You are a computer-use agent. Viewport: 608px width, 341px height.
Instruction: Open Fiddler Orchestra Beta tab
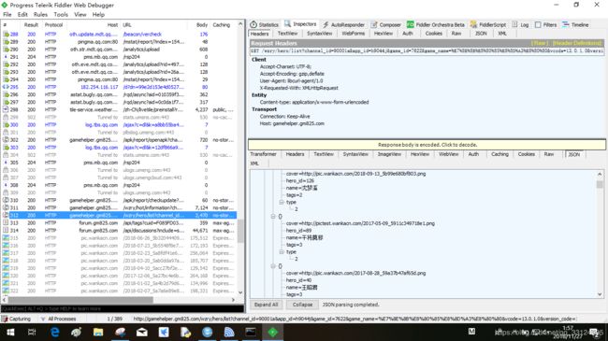tap(436, 24)
